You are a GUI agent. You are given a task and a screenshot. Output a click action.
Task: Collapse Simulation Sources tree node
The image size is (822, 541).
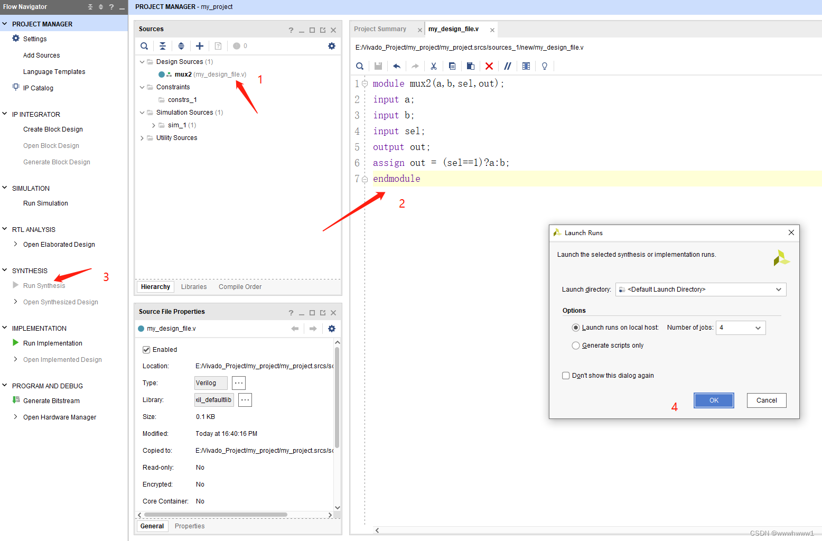(x=142, y=113)
